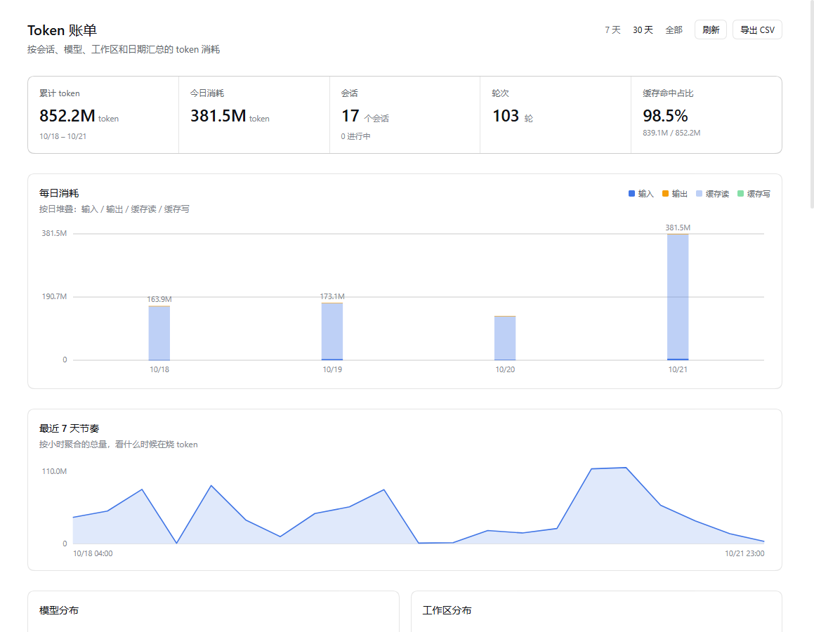Click the green 缓存写 legend swatch
Viewport: 814px width, 632px height.
(741, 194)
